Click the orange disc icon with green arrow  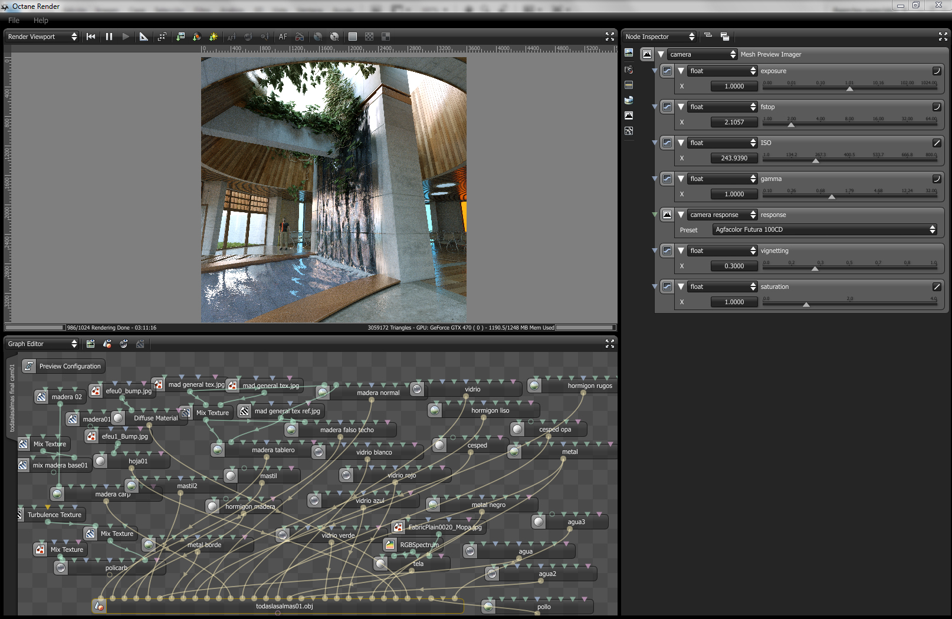pyautogui.click(x=197, y=37)
